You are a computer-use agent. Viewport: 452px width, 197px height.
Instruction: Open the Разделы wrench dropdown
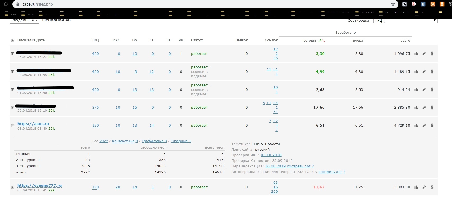coord(24,20)
